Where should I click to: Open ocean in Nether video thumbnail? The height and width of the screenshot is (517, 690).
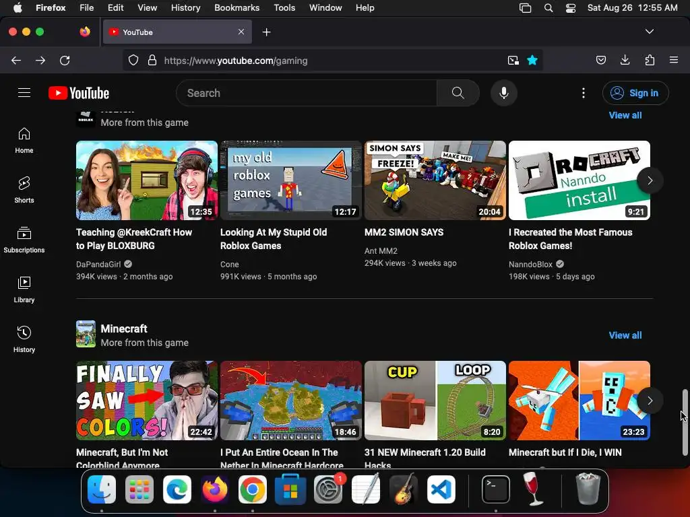tap(291, 401)
